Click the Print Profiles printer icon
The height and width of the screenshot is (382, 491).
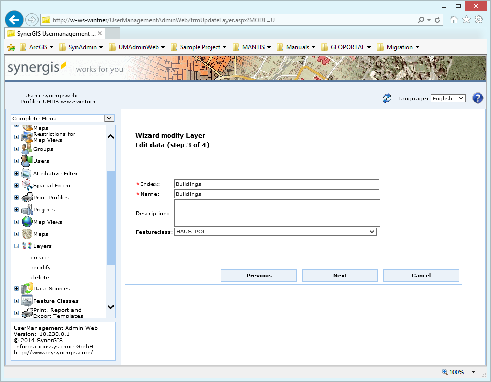pos(27,197)
